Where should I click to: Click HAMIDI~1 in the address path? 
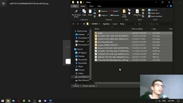pos(96,24)
